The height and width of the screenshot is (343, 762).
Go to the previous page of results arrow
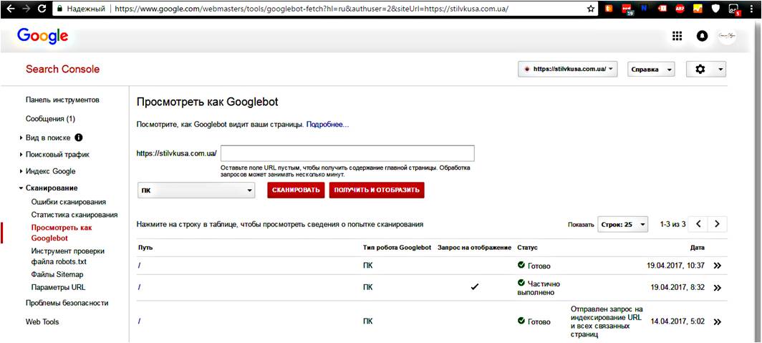click(698, 224)
